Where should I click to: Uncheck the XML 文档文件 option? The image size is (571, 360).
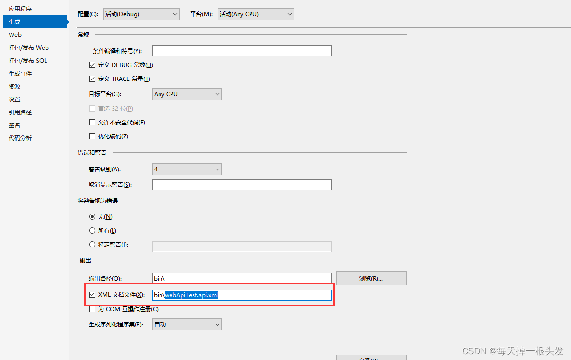(x=92, y=294)
